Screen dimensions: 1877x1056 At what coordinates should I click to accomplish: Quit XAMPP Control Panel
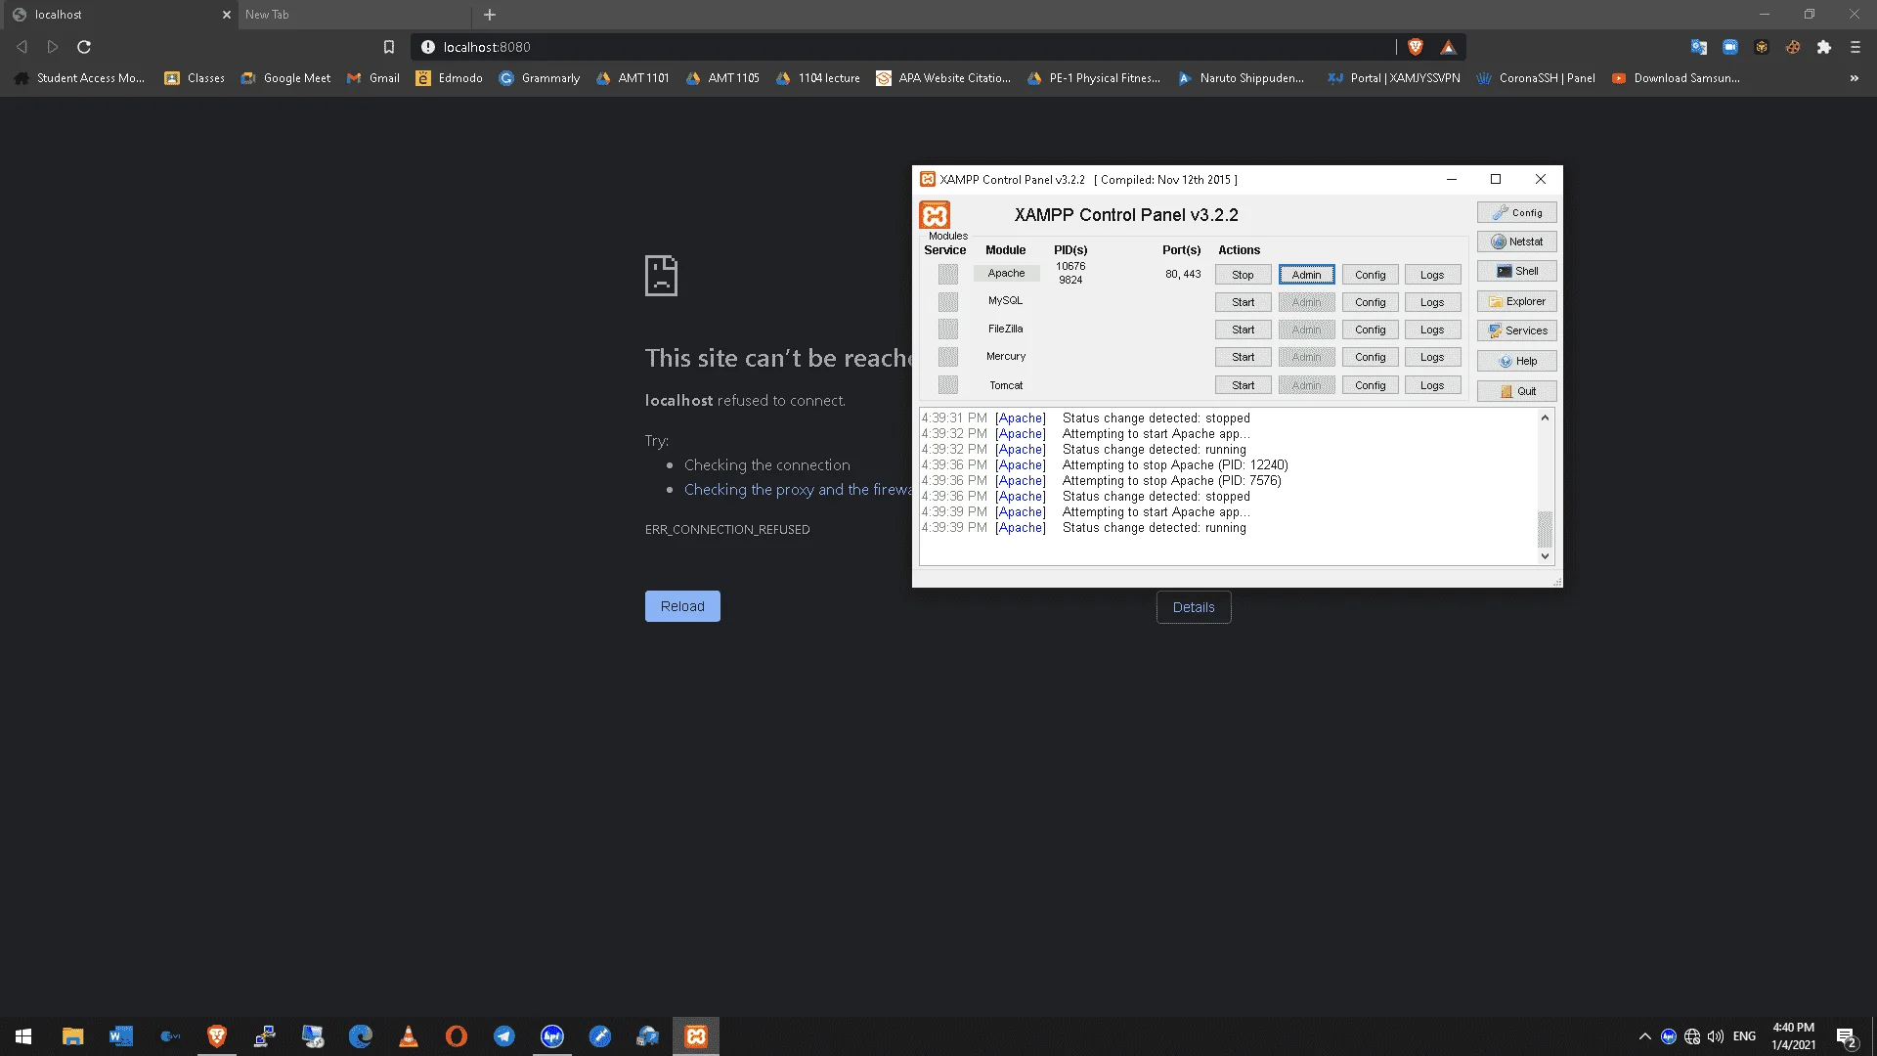(1516, 391)
